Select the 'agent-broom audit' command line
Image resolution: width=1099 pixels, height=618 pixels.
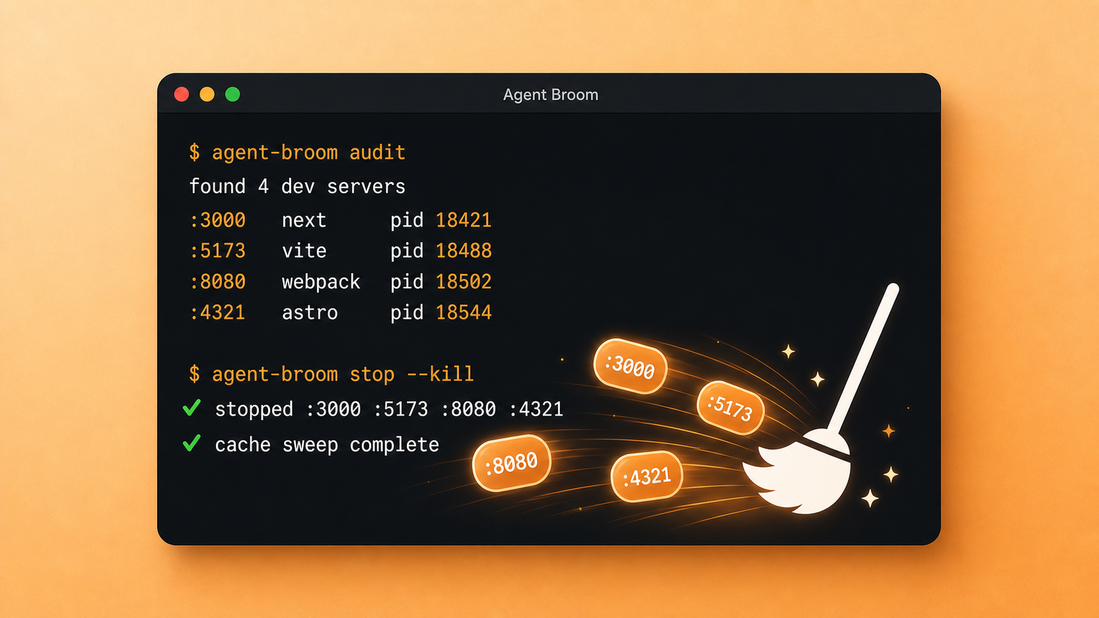pyautogui.click(x=297, y=152)
